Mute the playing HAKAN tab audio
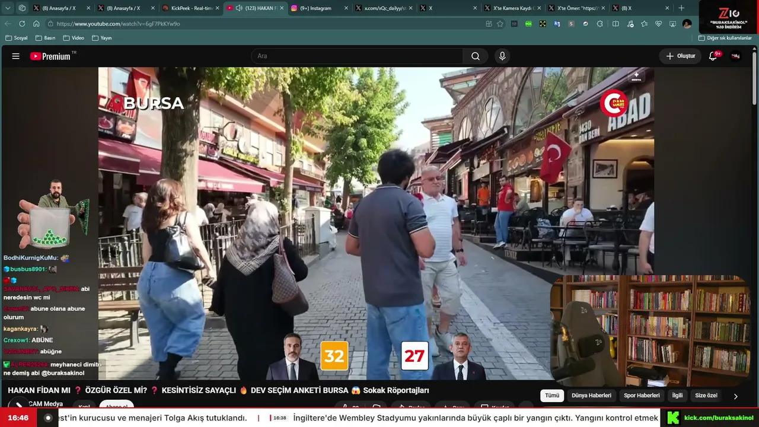 pos(238,8)
